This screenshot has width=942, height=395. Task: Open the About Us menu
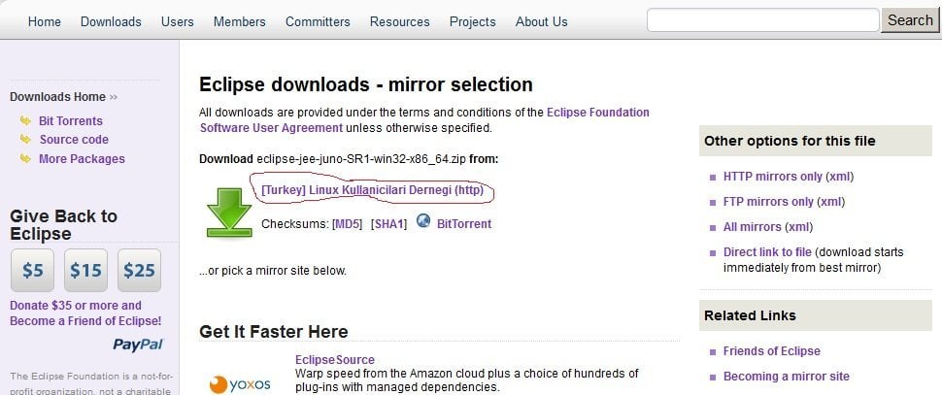(541, 21)
